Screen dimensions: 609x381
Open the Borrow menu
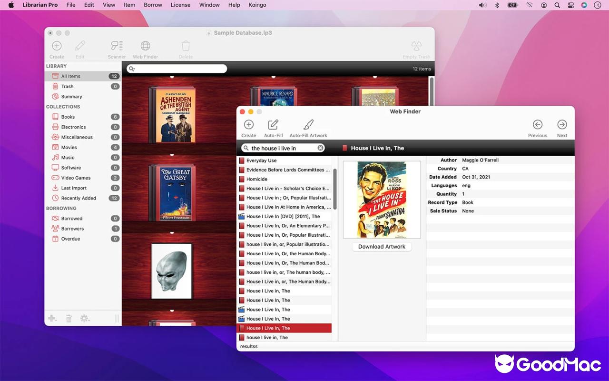[x=153, y=5]
